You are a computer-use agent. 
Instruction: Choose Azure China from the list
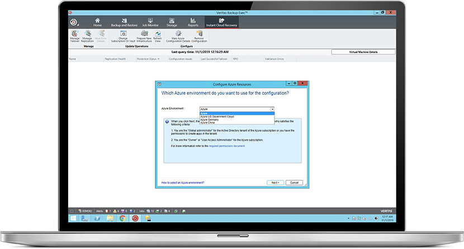click(237, 123)
